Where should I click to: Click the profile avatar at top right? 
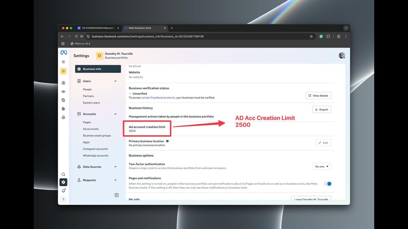pos(342,55)
